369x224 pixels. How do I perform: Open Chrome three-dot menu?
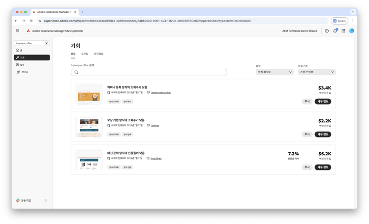[x=353, y=21]
